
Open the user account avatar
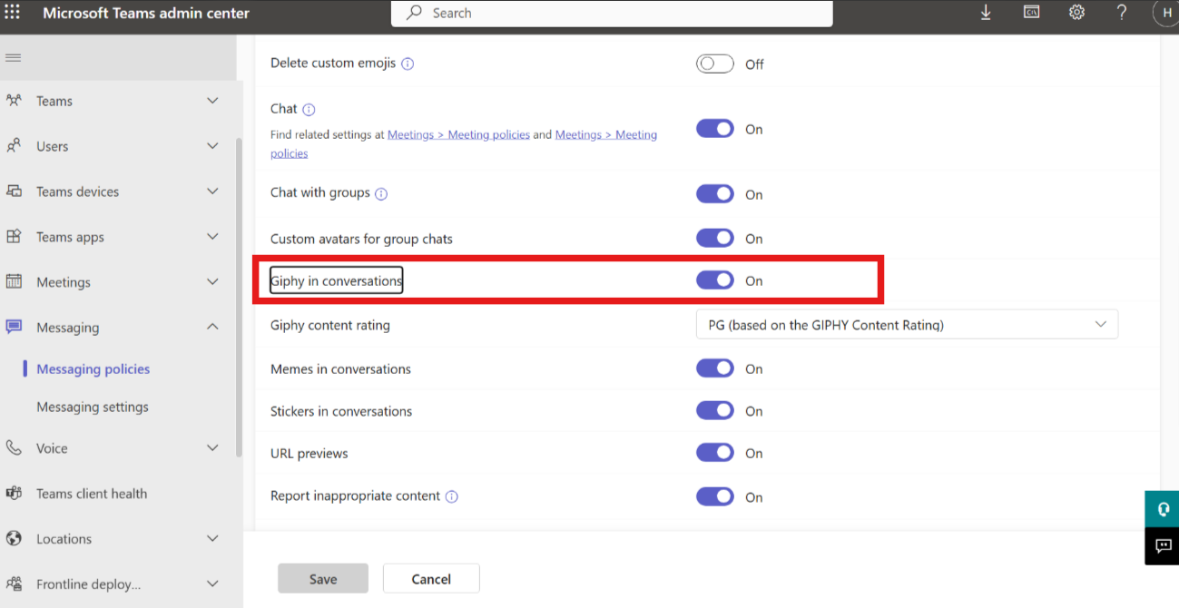click(x=1165, y=13)
